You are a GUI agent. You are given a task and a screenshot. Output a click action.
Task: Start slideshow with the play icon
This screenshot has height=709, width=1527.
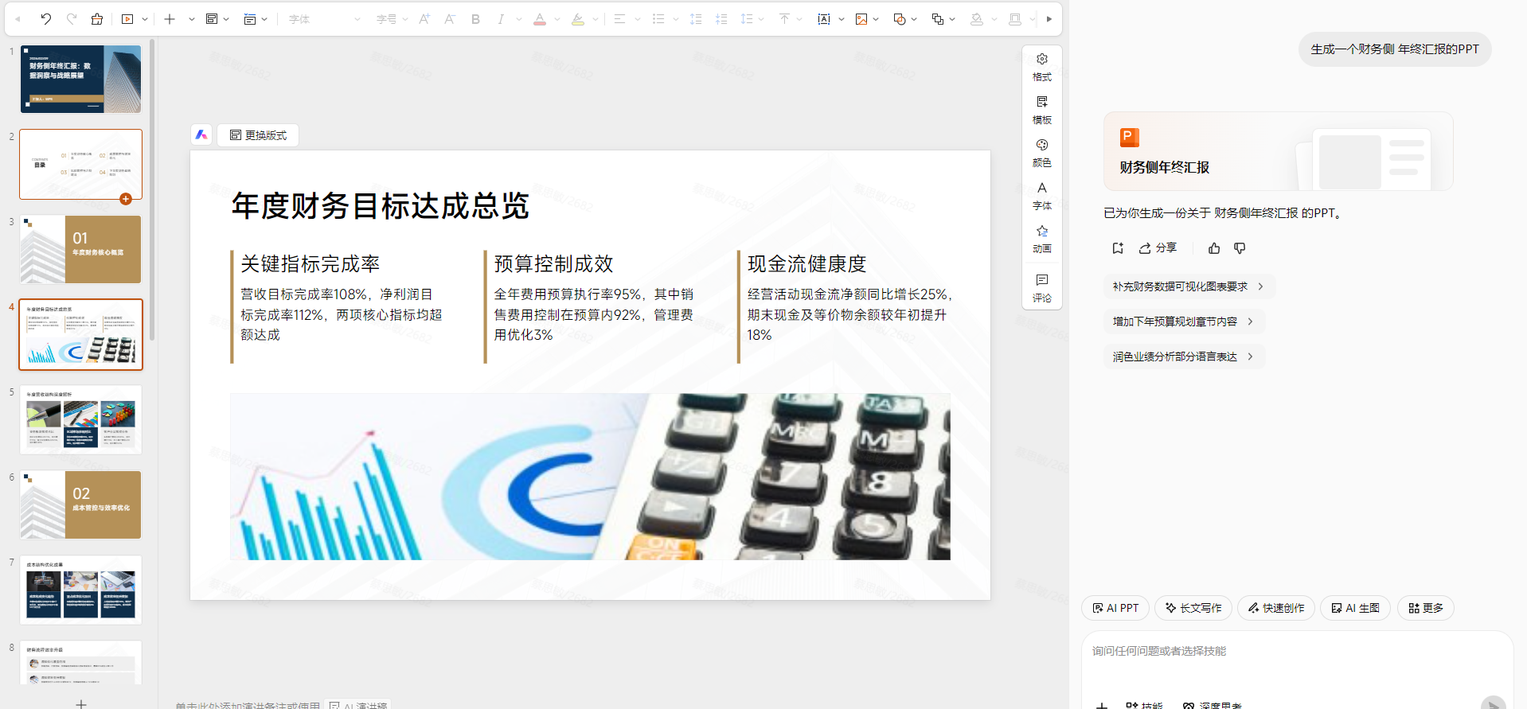(x=127, y=19)
